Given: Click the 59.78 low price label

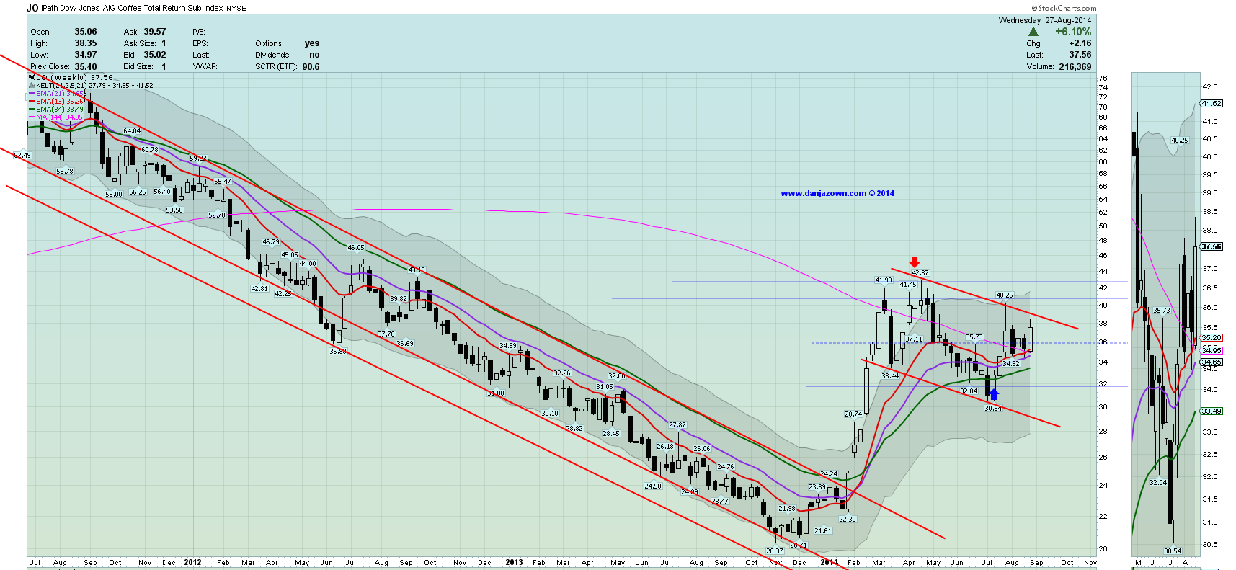Looking at the screenshot, I should 65,172.
